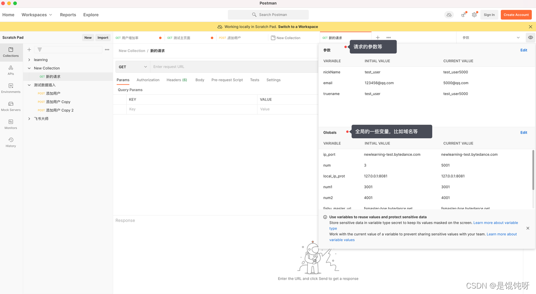Click the plus icon to create a collection
The height and width of the screenshot is (294, 536).
(29, 49)
